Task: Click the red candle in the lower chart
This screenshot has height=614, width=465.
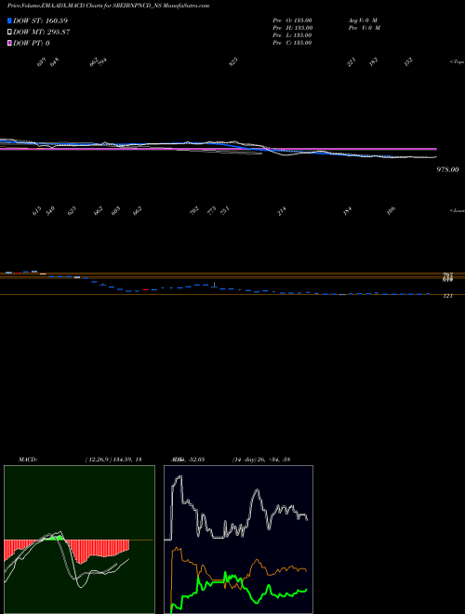Action: coord(146,289)
